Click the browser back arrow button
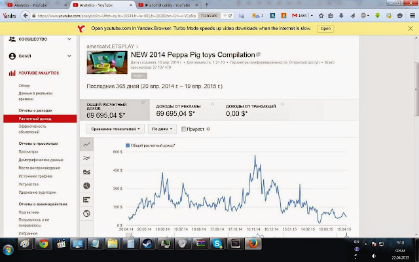This screenshot has width=419, height=262. pyautogui.click(x=25, y=16)
